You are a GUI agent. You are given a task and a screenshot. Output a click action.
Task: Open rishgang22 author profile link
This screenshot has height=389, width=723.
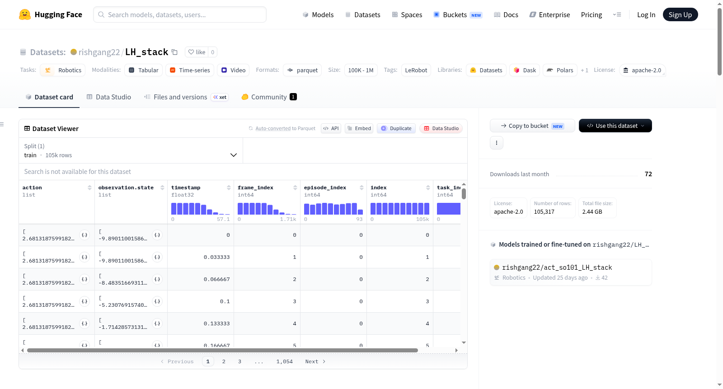point(99,52)
